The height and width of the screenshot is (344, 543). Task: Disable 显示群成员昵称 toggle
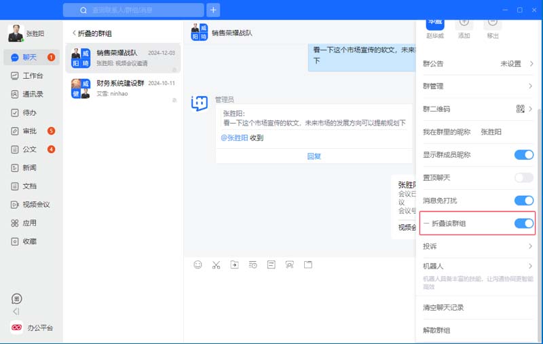[x=523, y=155]
